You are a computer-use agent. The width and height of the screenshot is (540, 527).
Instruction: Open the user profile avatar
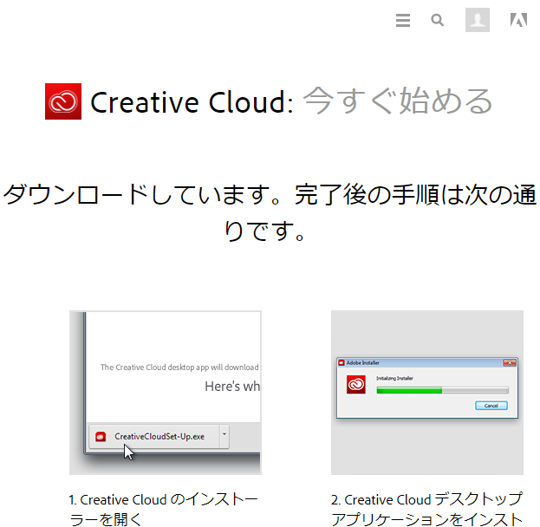pyautogui.click(x=478, y=20)
